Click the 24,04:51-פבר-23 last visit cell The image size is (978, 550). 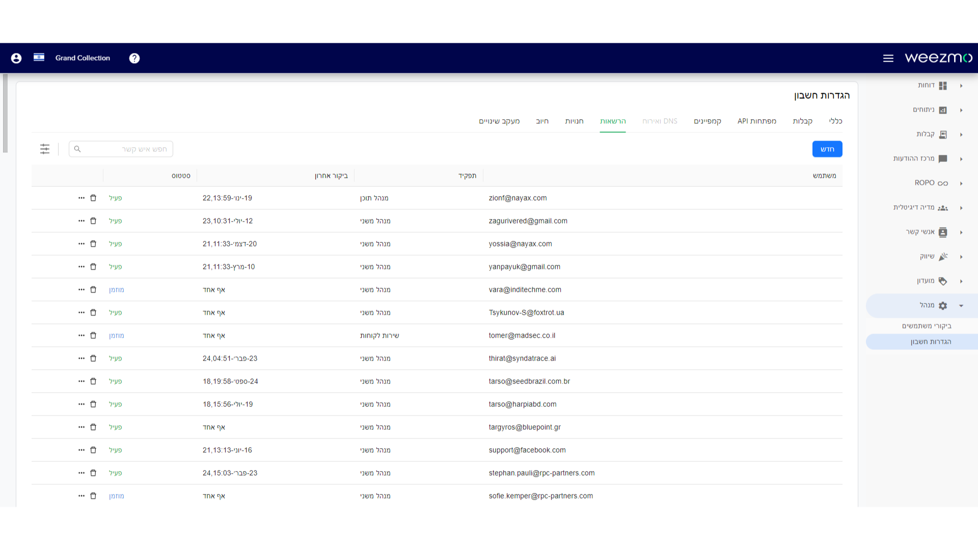pyautogui.click(x=230, y=358)
